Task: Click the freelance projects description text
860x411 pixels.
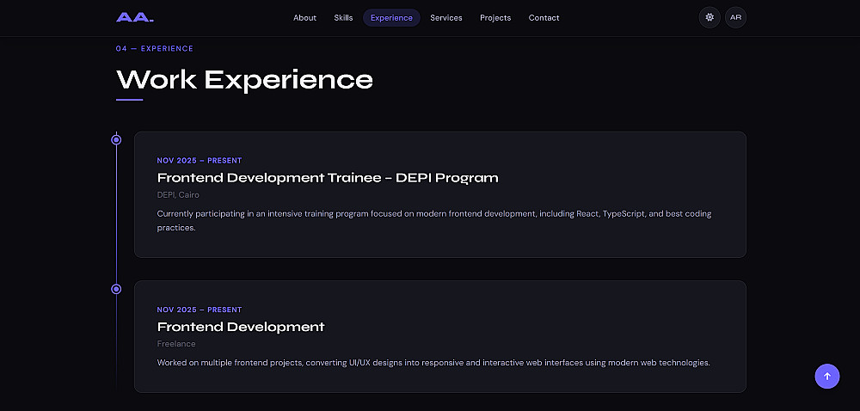Action: tap(433, 363)
